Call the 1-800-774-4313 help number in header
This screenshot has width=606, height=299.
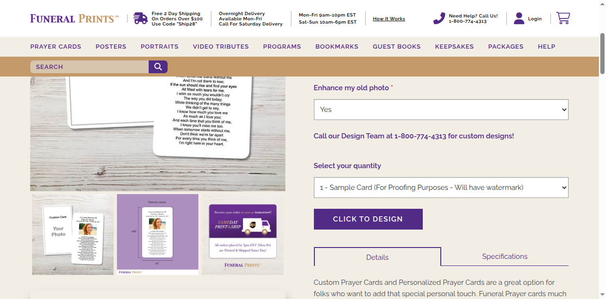pos(468,21)
